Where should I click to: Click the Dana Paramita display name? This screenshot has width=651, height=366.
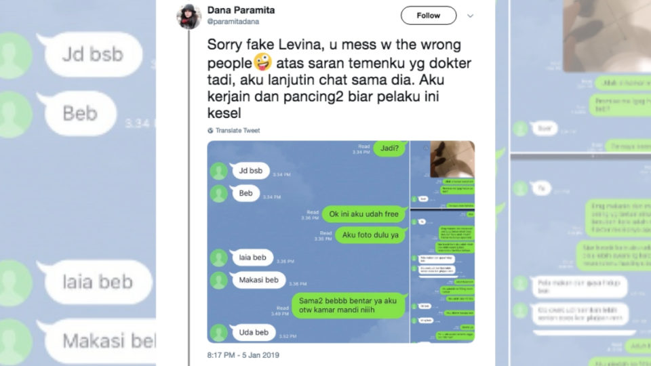pos(241,10)
